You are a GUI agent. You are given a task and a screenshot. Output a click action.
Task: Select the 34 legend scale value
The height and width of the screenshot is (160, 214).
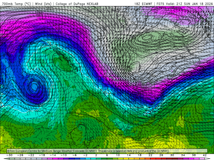pyautogui.click(x=183, y=155)
